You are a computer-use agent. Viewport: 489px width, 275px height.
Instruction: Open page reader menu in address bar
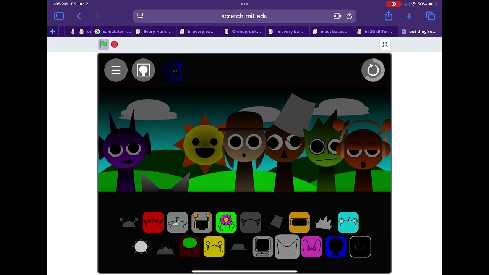(140, 16)
